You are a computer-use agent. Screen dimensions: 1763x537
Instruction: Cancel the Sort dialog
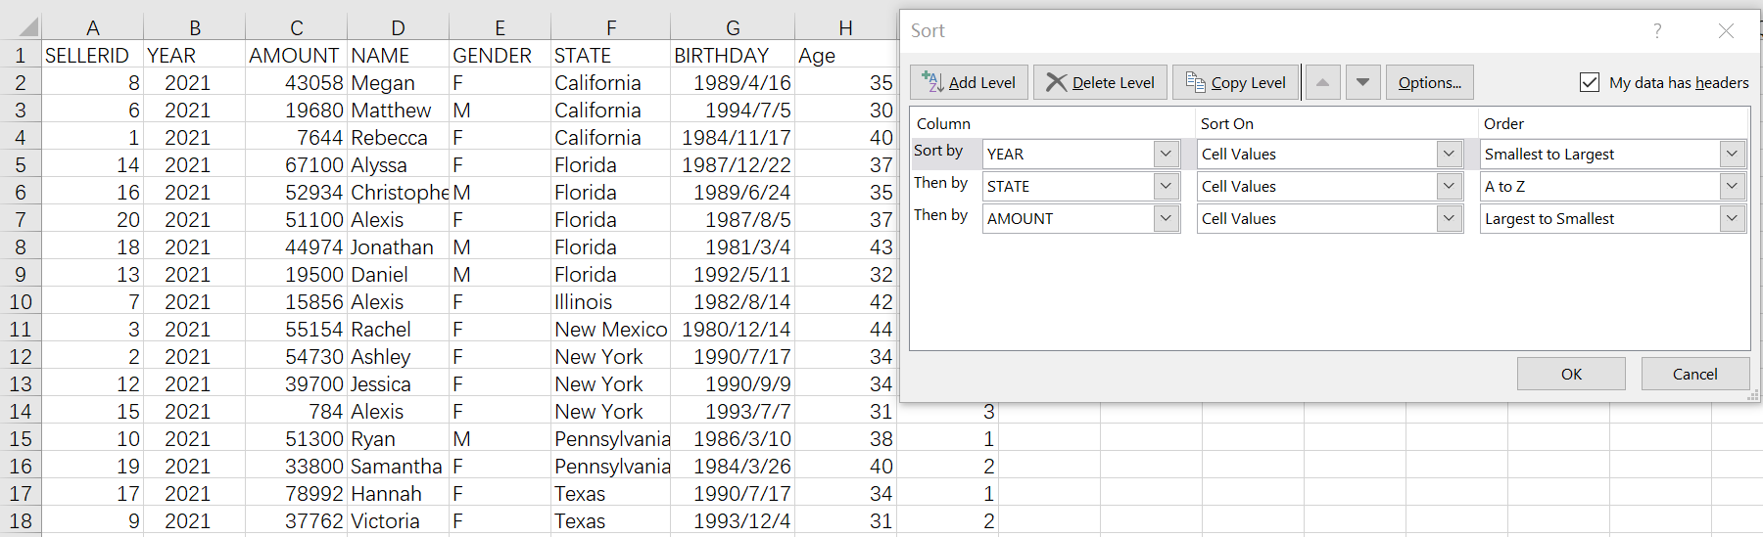point(1694,374)
